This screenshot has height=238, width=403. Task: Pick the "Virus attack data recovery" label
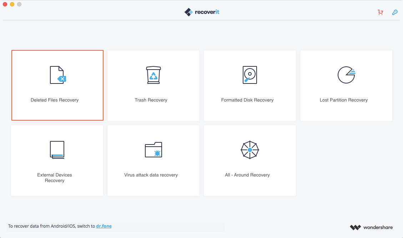pyautogui.click(x=151, y=175)
